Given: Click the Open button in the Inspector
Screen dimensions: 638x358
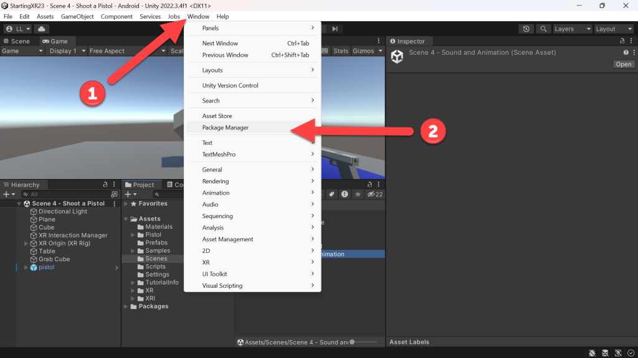Looking at the screenshot, I should 623,64.
